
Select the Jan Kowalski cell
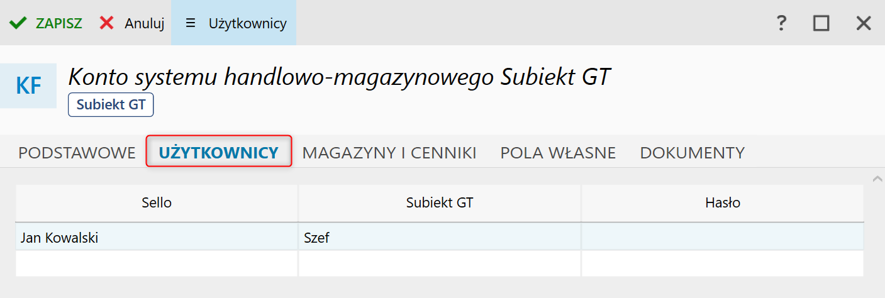coord(157,238)
